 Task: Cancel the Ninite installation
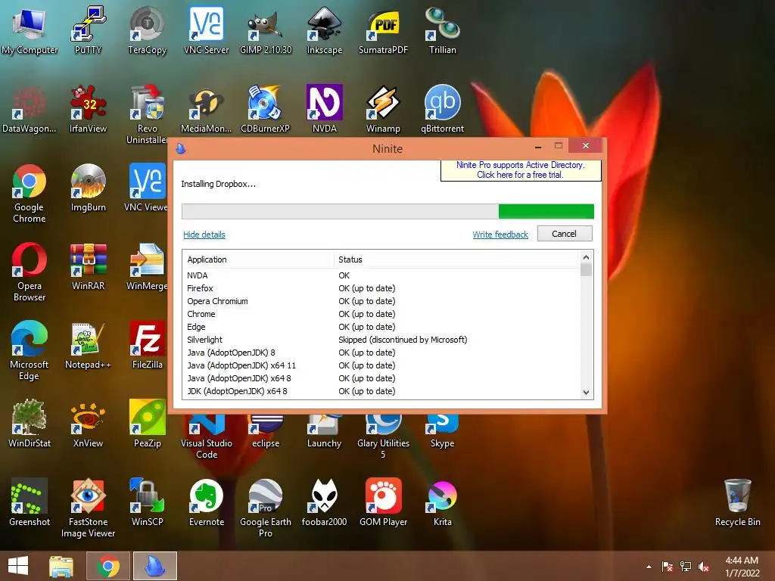point(564,234)
